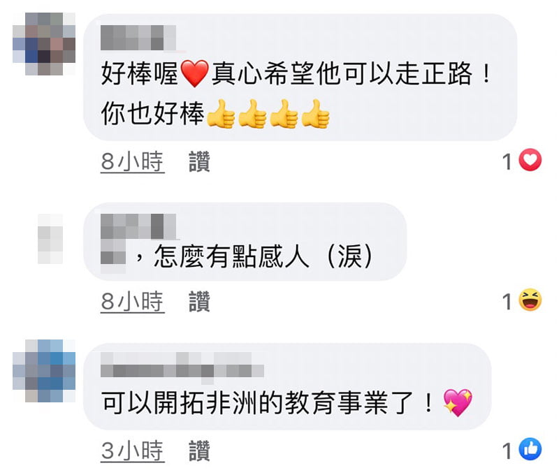Click the red heart reaction on first comment

pyautogui.click(x=530, y=160)
